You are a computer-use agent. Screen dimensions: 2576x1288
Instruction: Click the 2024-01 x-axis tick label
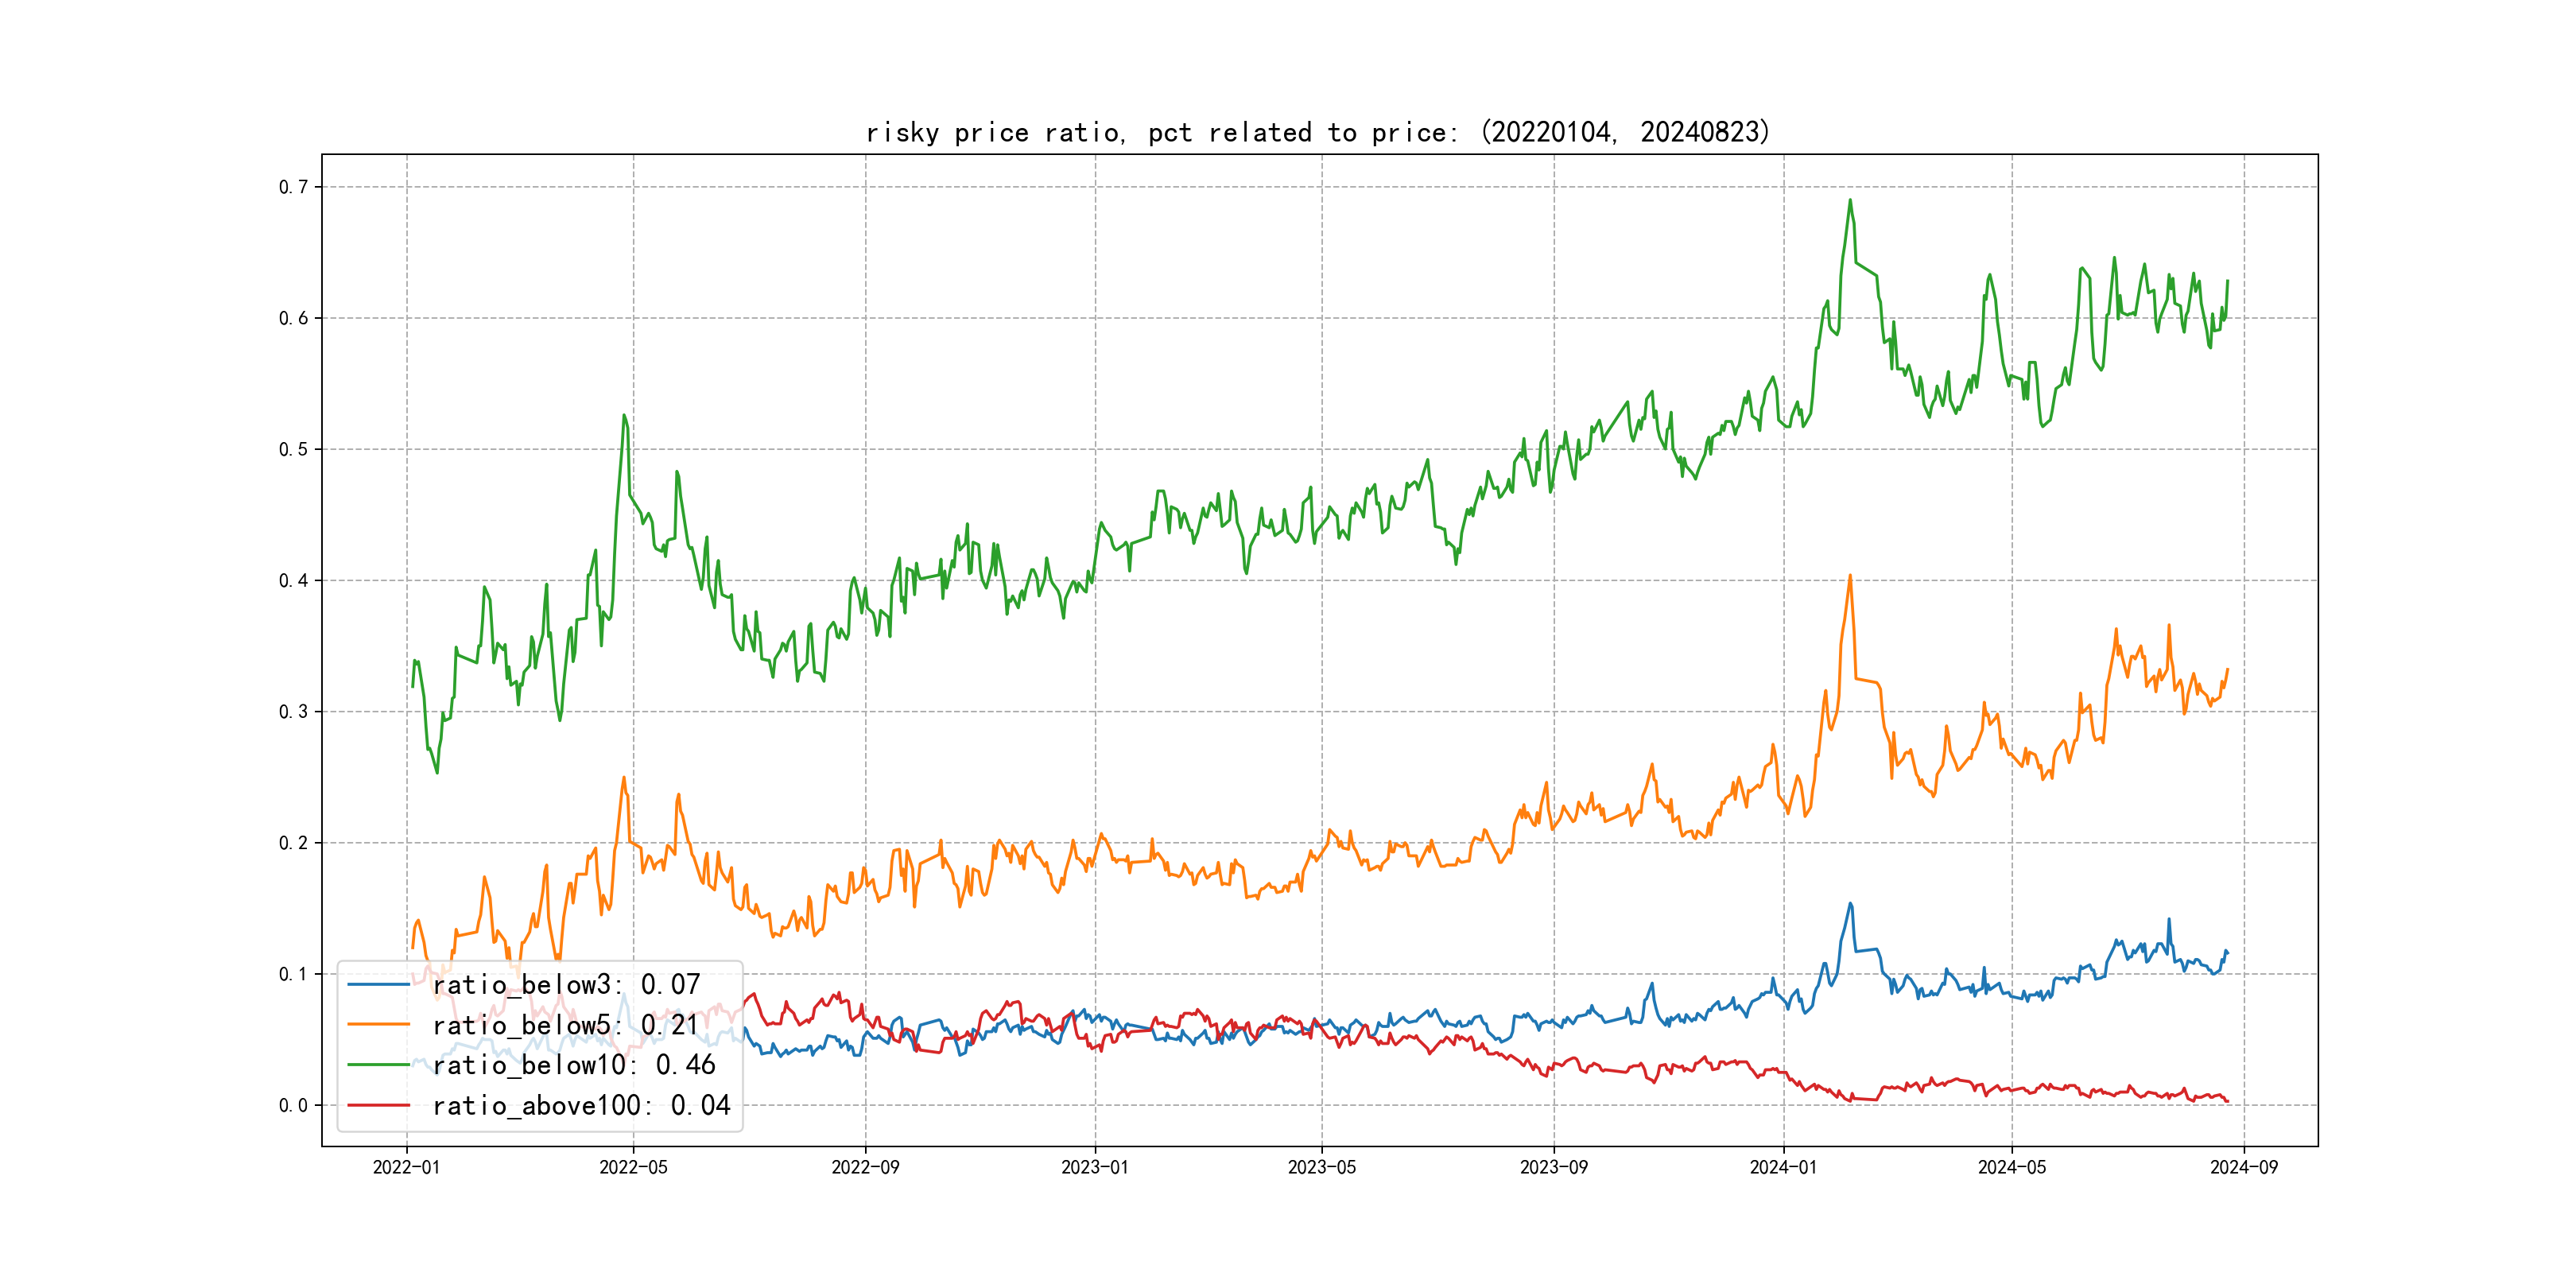(1783, 1167)
